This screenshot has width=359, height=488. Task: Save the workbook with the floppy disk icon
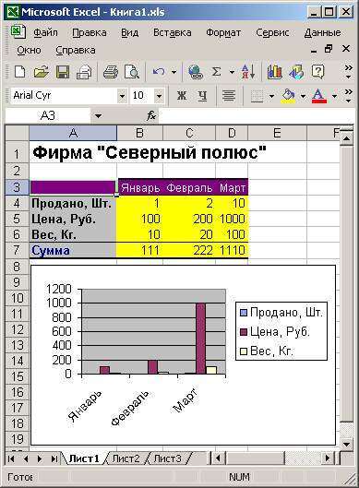(63, 72)
